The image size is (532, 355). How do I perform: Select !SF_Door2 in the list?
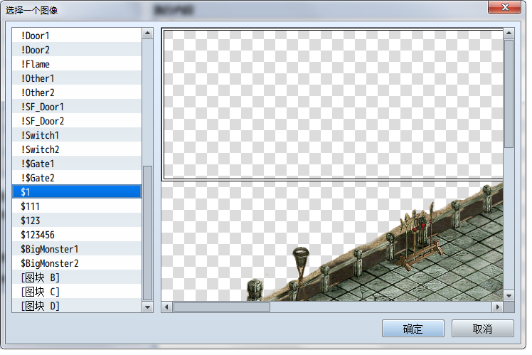77,121
